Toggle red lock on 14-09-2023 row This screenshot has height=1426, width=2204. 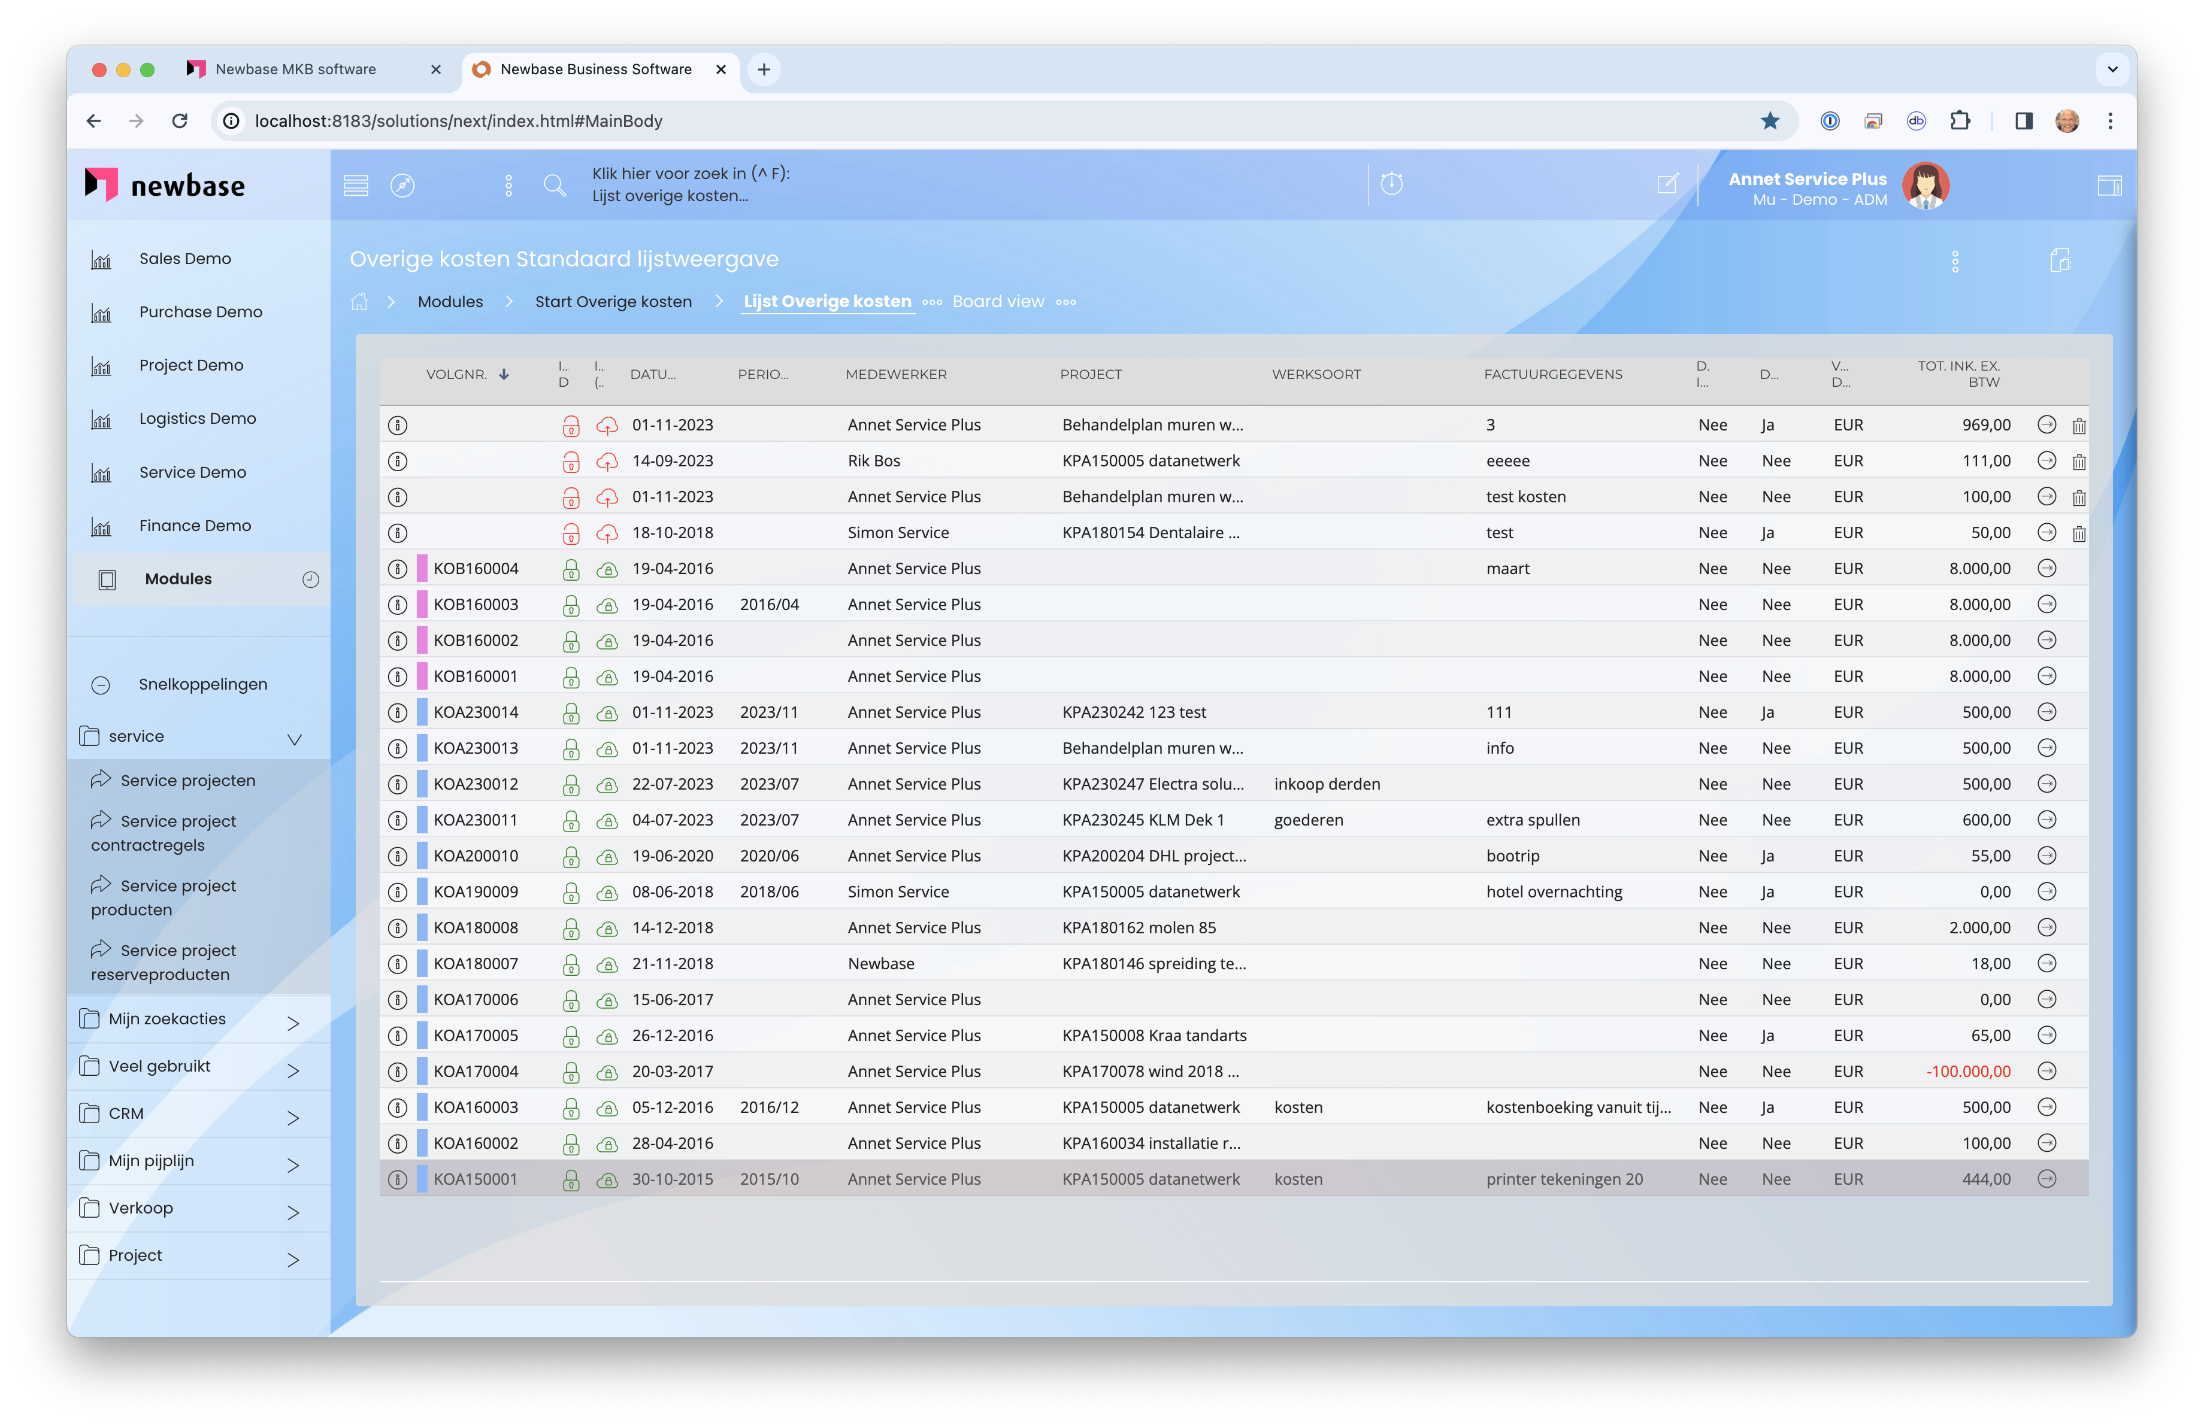571,462
